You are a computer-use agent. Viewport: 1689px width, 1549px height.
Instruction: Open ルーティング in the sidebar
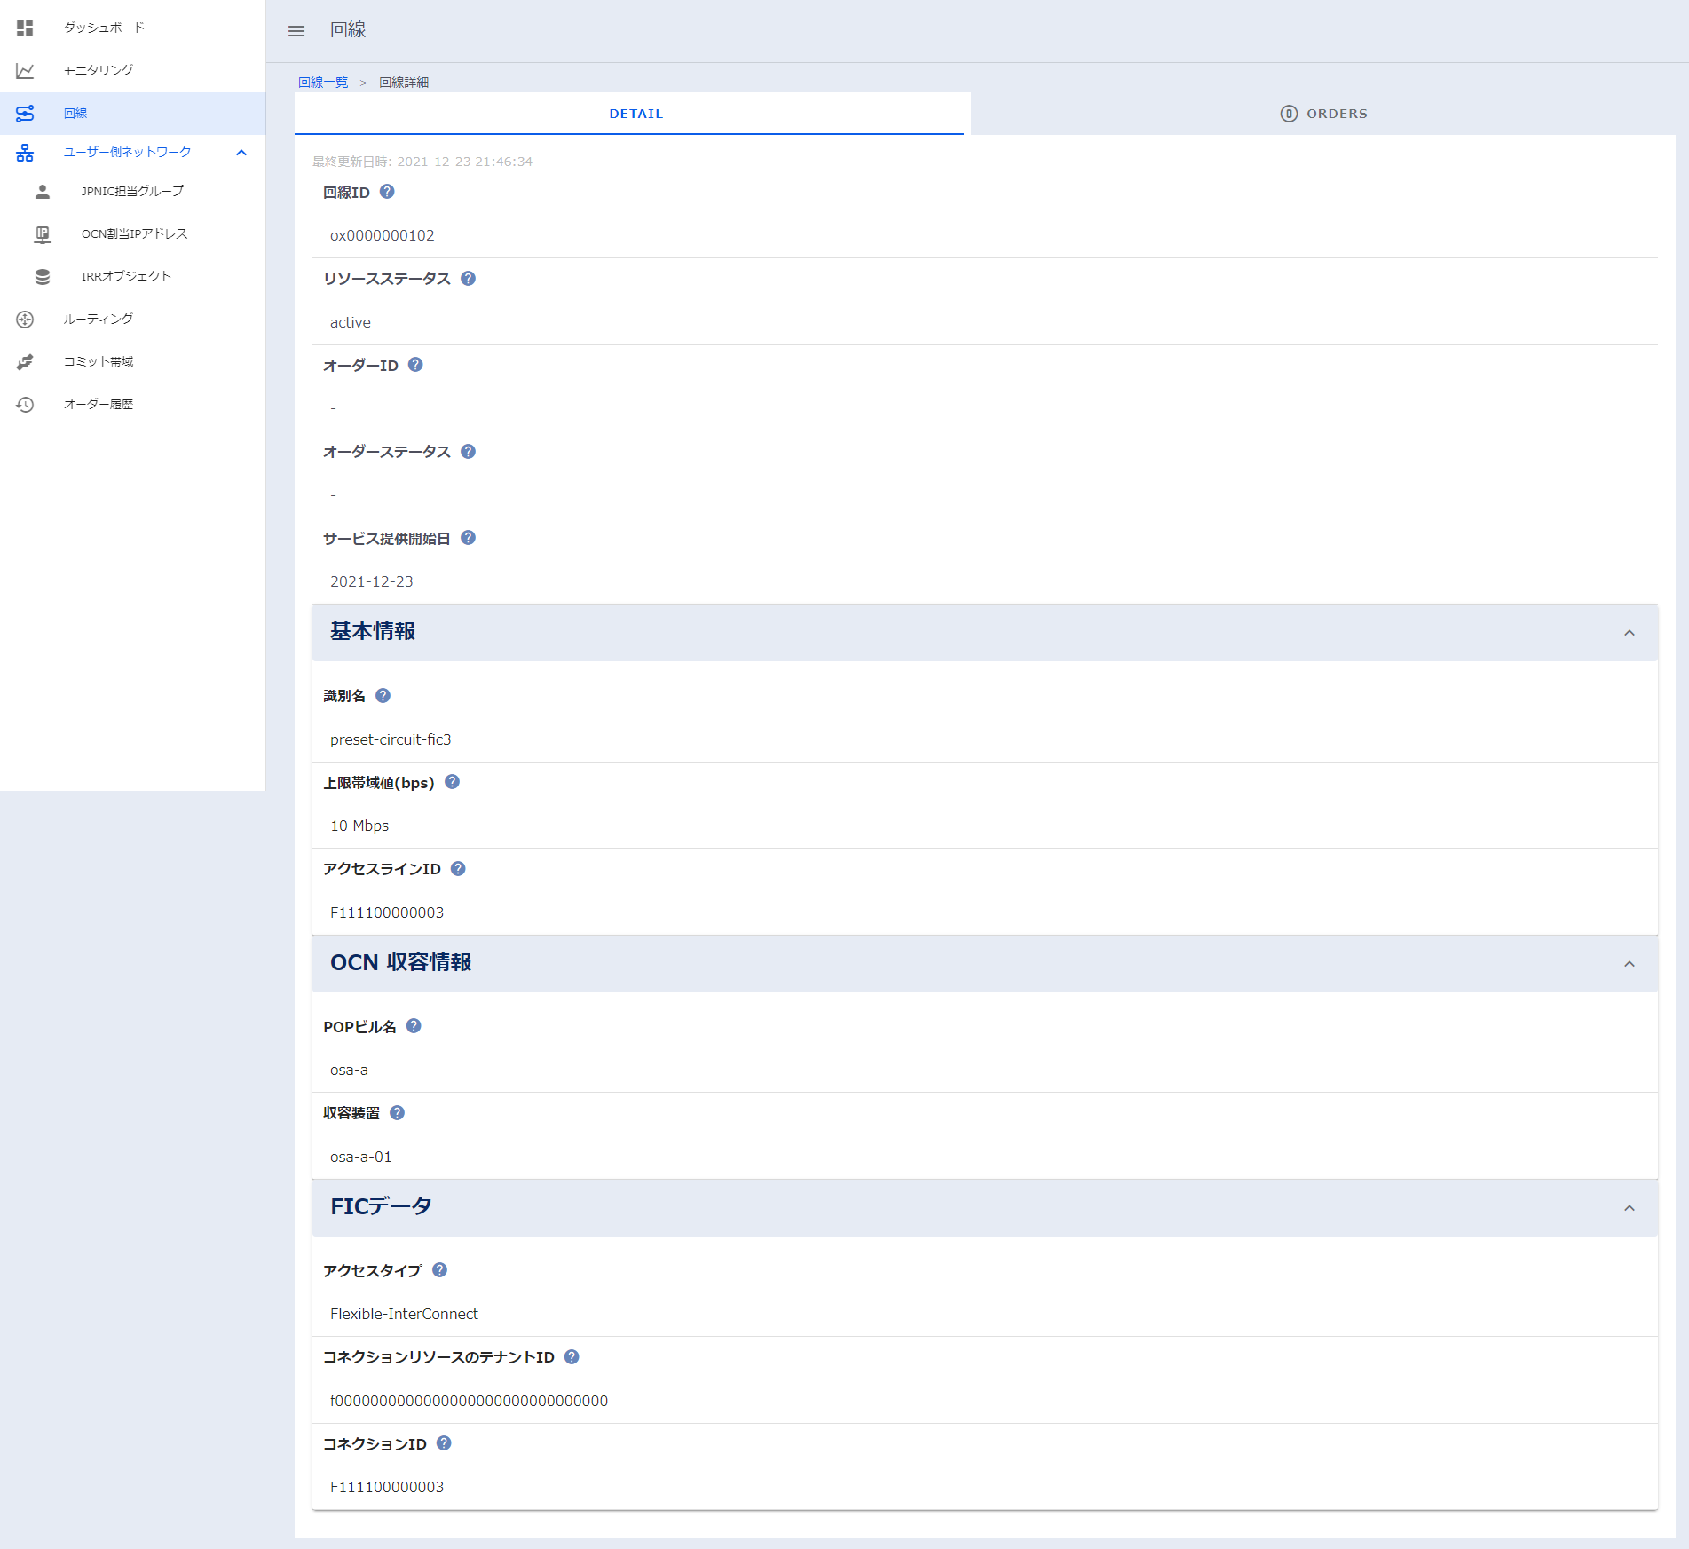coord(98,319)
